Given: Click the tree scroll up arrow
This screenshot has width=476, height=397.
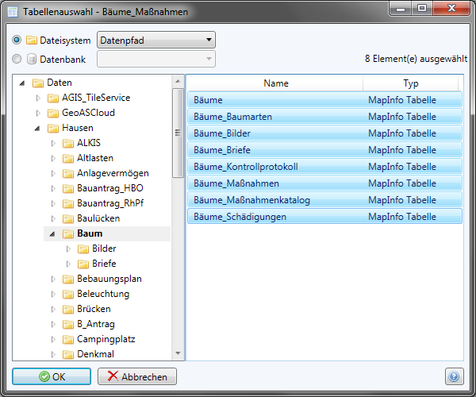Looking at the screenshot, I should [x=178, y=82].
